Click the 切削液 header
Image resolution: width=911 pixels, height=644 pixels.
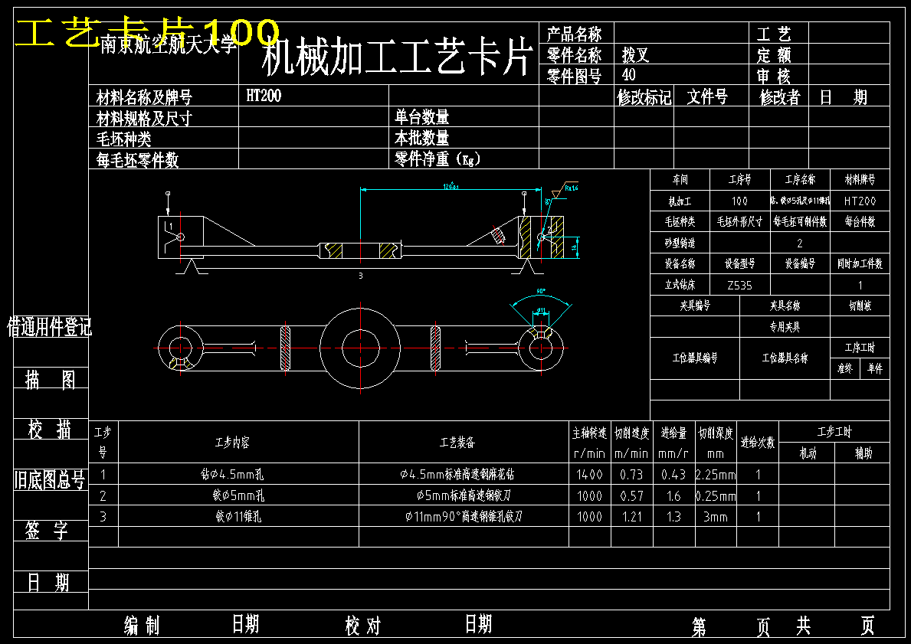tap(860, 306)
